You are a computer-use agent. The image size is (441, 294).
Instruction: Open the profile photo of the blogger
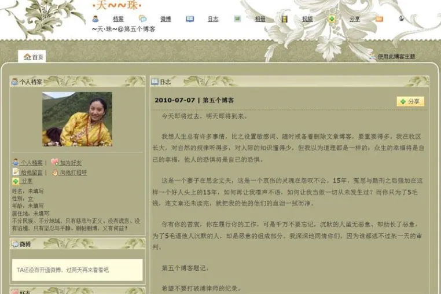pos(78,119)
